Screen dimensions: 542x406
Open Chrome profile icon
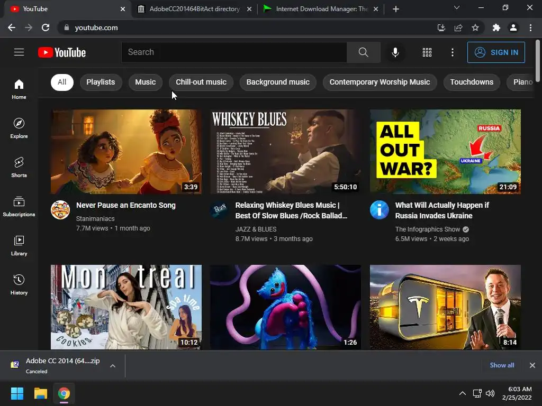(513, 27)
